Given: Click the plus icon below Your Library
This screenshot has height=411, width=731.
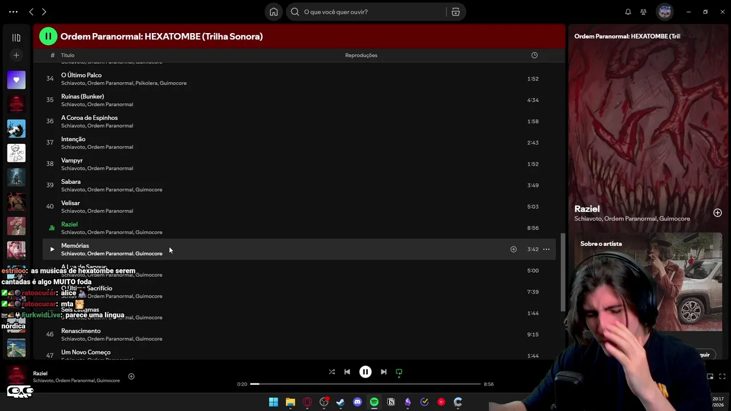Looking at the screenshot, I should click(16, 55).
